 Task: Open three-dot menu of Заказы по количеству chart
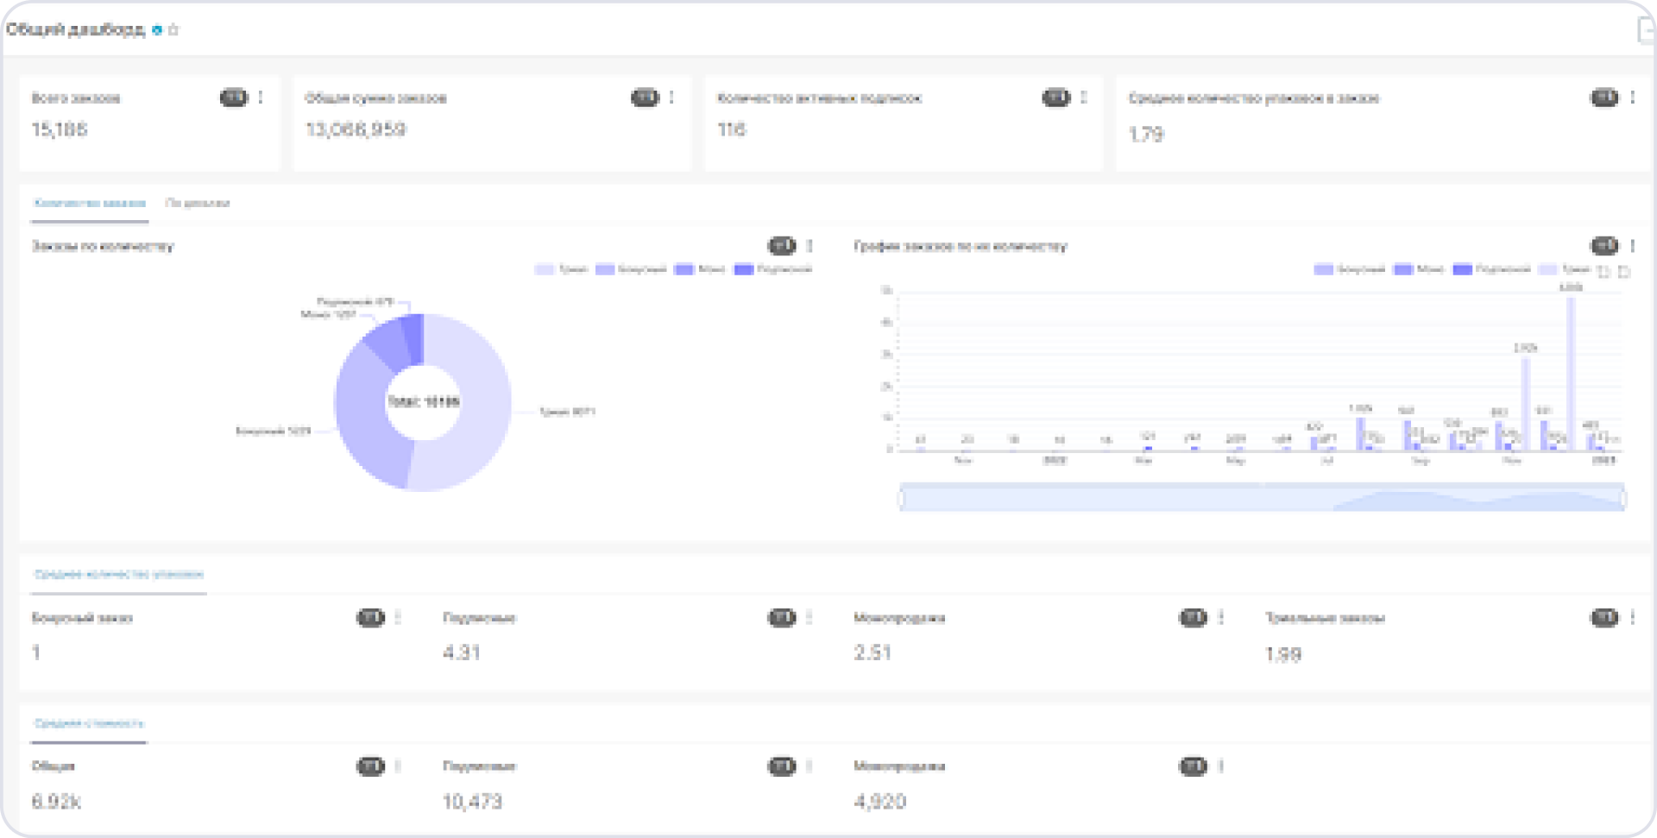pos(810,246)
